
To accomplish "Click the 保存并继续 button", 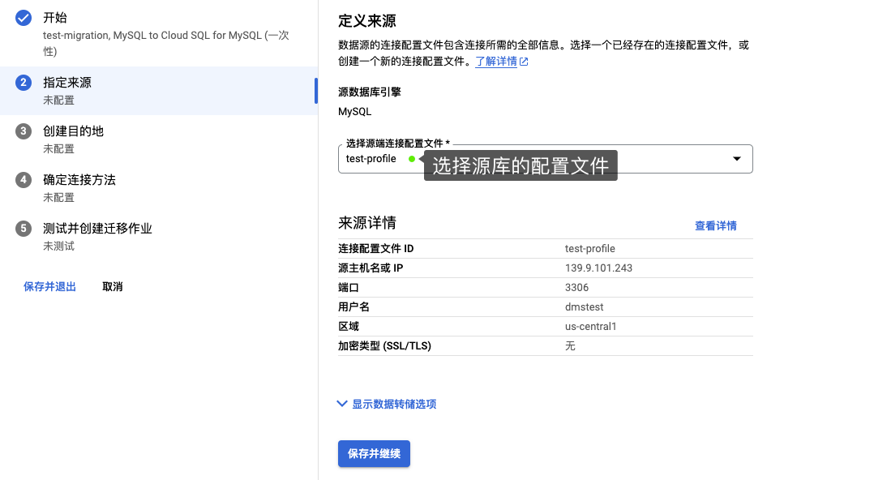I will (373, 454).
